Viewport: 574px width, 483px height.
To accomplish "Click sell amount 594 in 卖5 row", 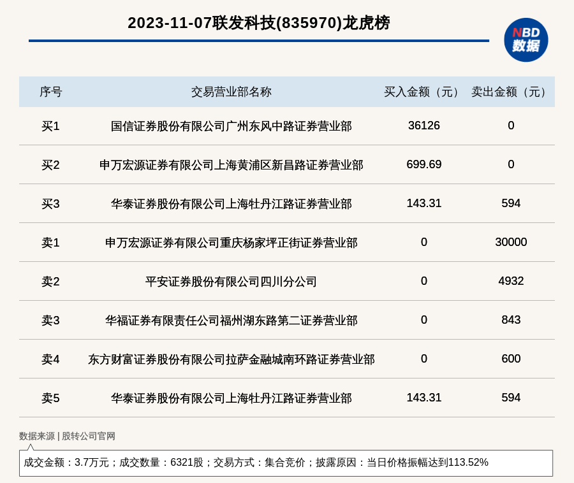I will [511, 398].
